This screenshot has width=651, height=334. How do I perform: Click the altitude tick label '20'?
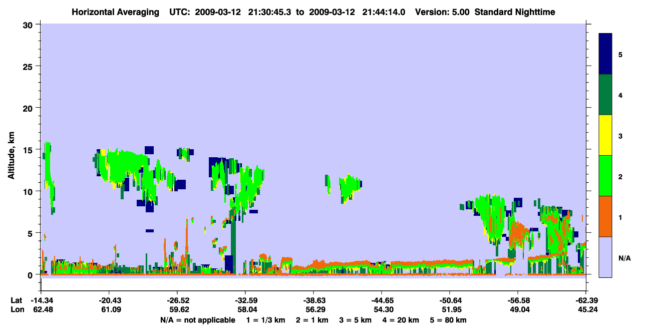[29, 108]
